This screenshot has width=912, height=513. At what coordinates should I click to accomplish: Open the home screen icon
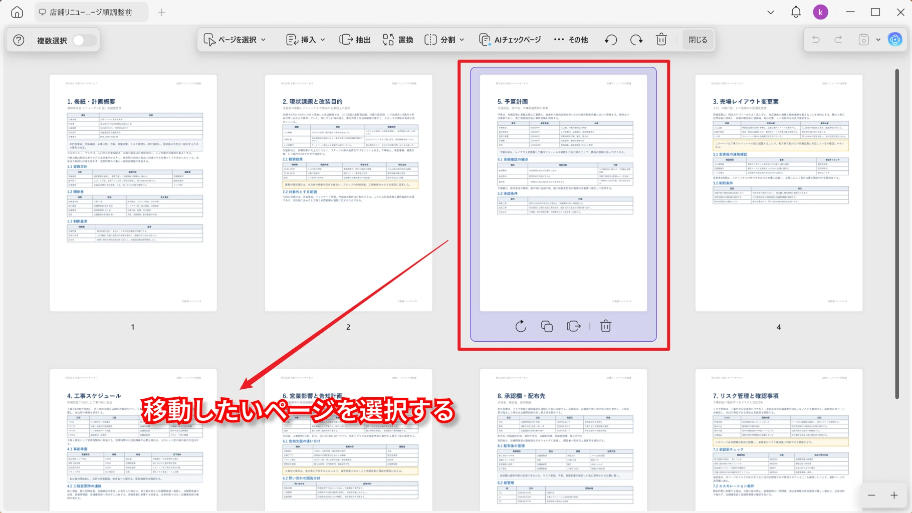tap(17, 13)
